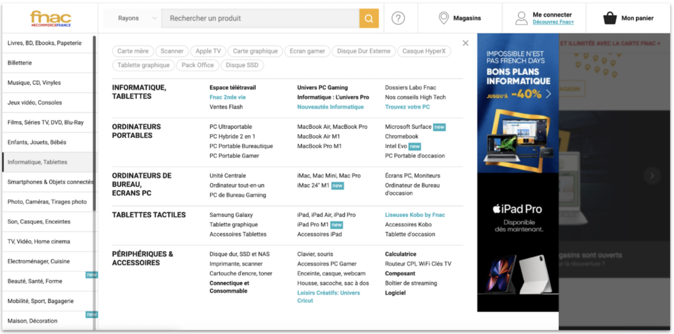
Task: Click the user account icon
Action: (521, 18)
